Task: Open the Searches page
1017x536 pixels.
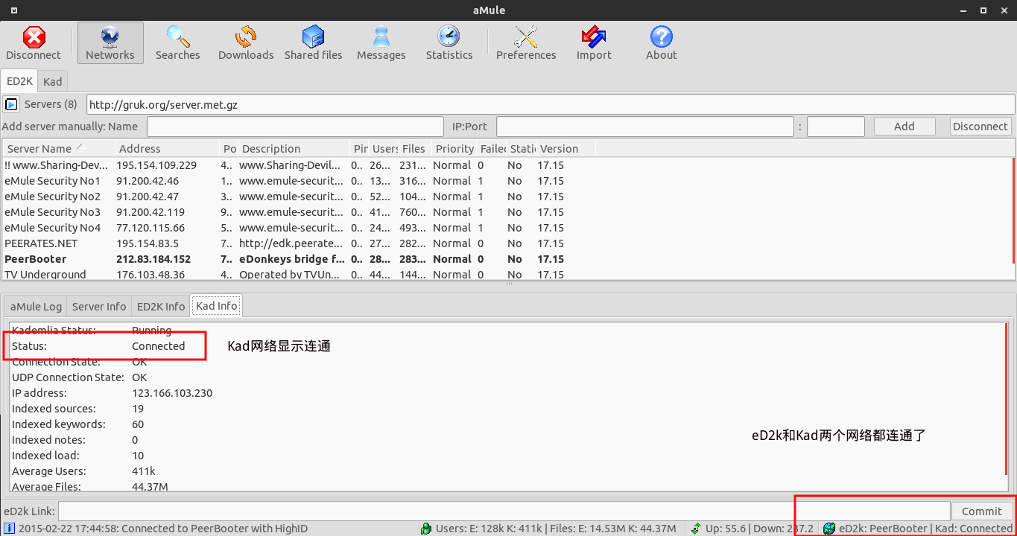Action: click(178, 43)
